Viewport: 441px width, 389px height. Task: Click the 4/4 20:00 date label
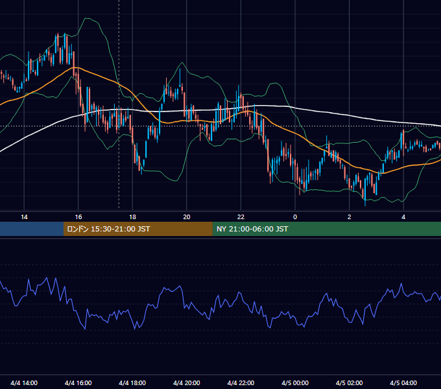[187, 383]
